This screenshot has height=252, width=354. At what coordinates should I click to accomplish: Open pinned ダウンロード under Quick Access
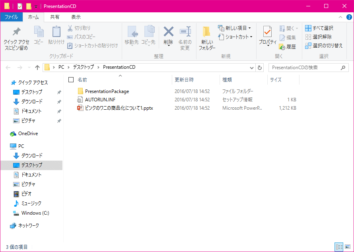tap(32, 101)
